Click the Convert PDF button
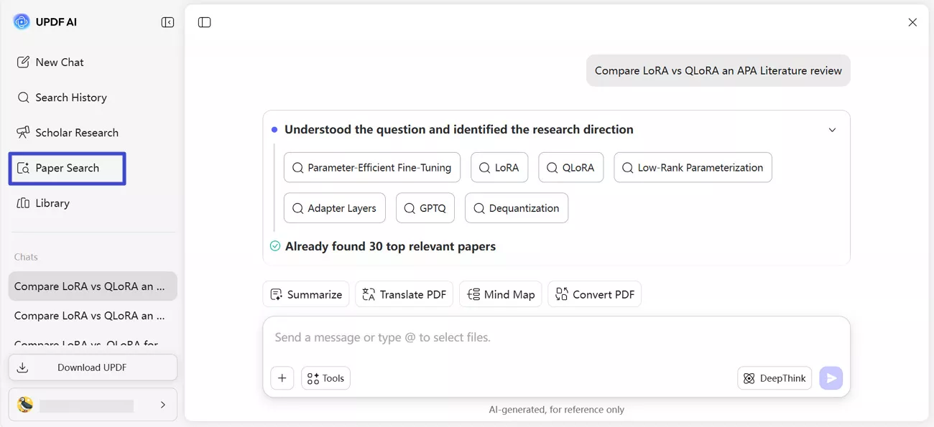The image size is (934, 427). 594,294
